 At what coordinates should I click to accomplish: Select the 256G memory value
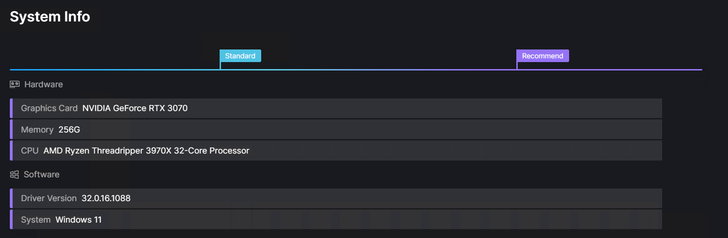point(69,130)
